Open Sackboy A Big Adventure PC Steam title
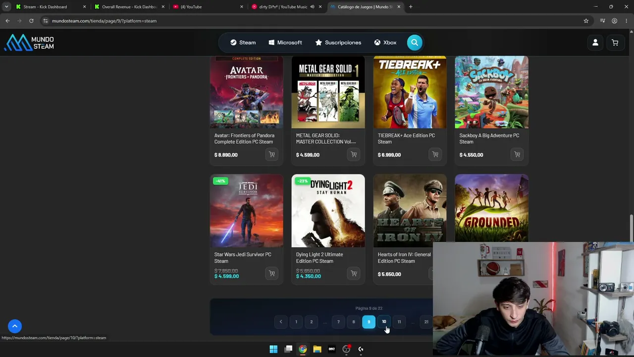 tap(489, 138)
